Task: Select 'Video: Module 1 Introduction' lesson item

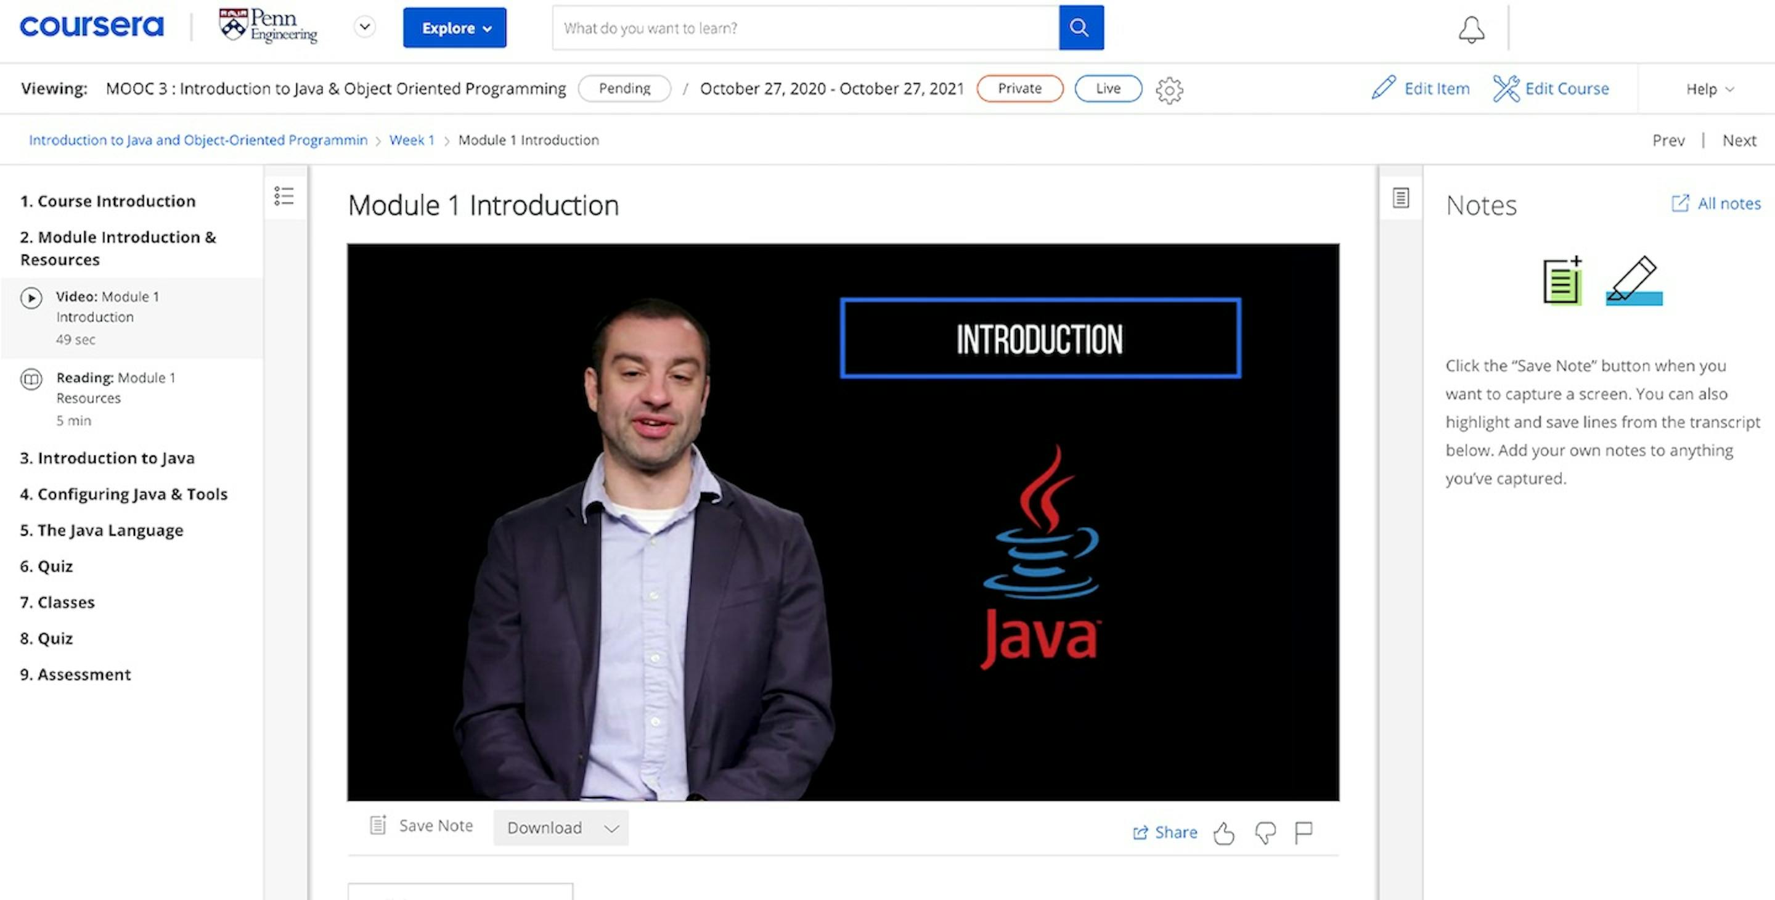Action: point(131,317)
